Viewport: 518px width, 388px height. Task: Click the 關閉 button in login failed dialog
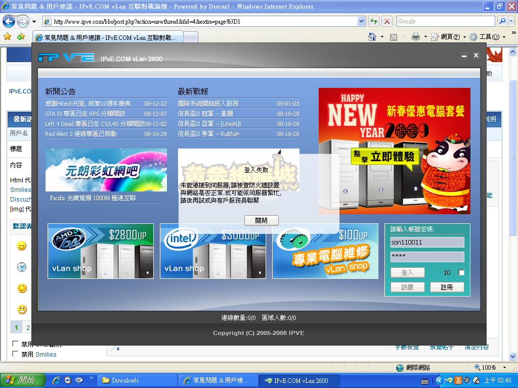coord(262,220)
